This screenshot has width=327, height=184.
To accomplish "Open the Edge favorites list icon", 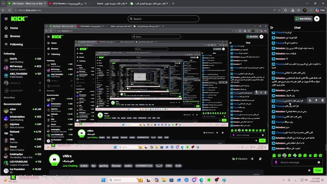I will pyautogui.click(x=298, y=10).
